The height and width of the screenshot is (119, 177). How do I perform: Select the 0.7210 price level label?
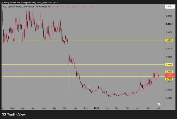(169, 79)
